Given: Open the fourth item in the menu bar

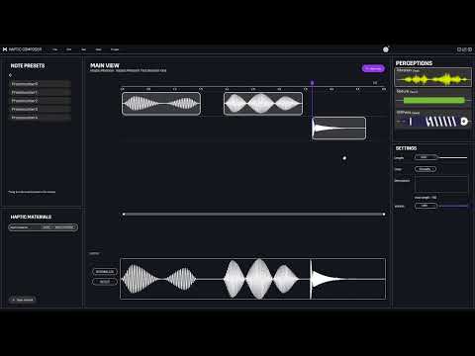Looking at the screenshot, I should tap(98, 49).
